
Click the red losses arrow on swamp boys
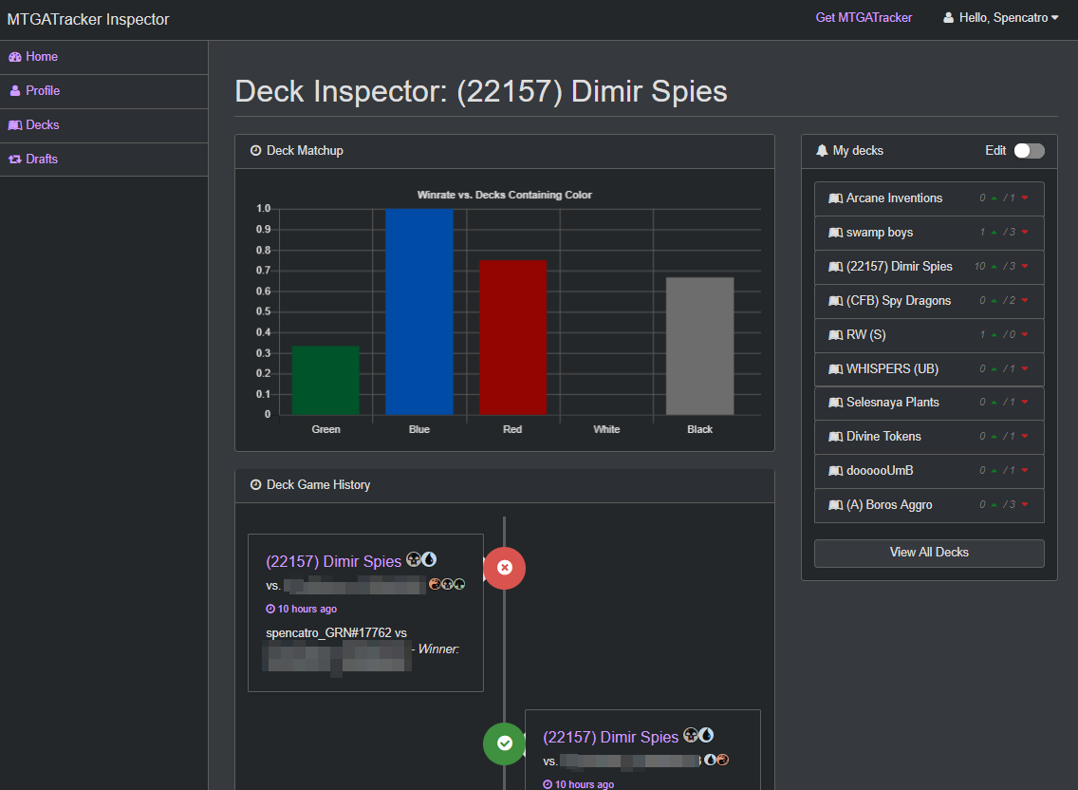coord(1025,233)
